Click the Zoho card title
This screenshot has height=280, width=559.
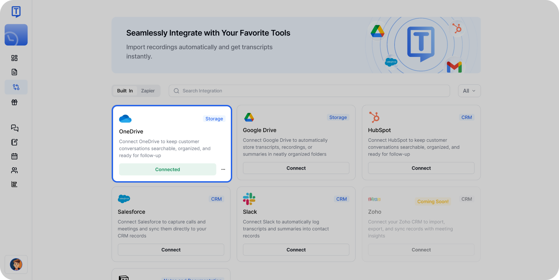point(374,212)
